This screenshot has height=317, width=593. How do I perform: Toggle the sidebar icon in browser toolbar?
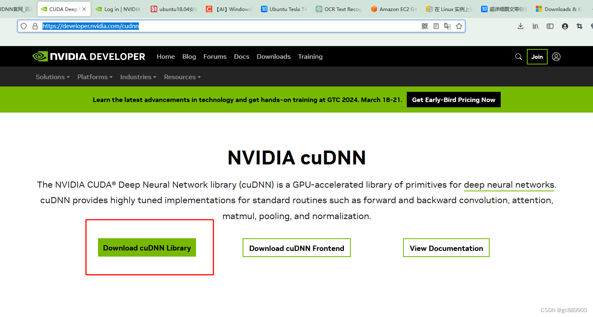[550, 26]
